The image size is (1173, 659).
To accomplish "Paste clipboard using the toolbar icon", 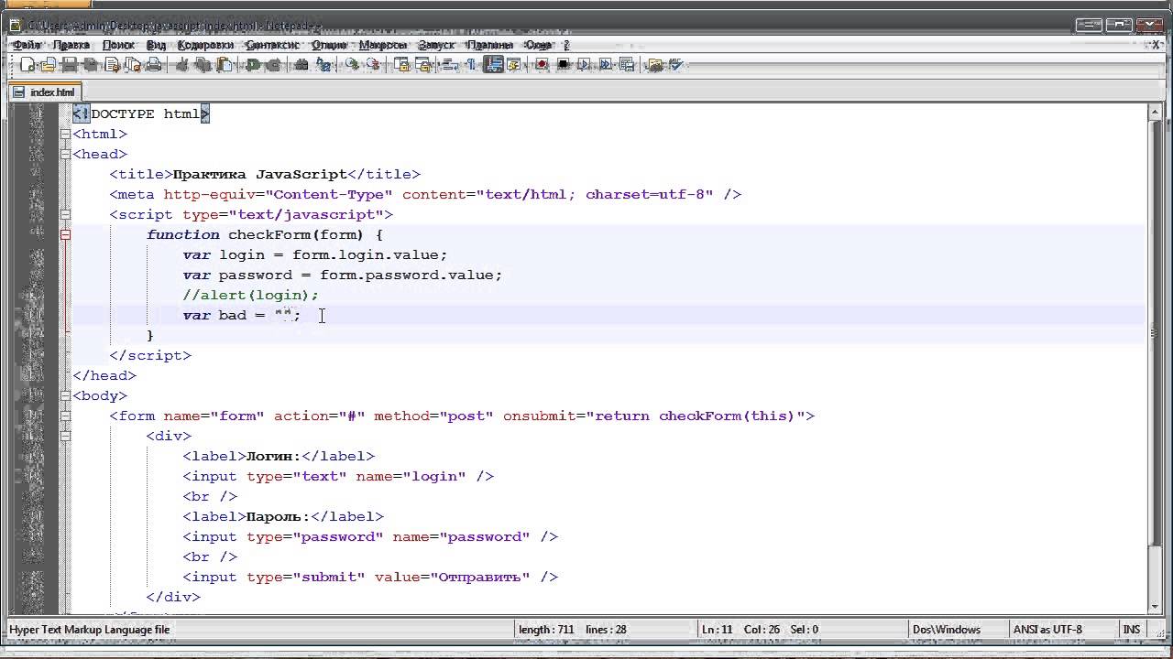I will coord(225,65).
